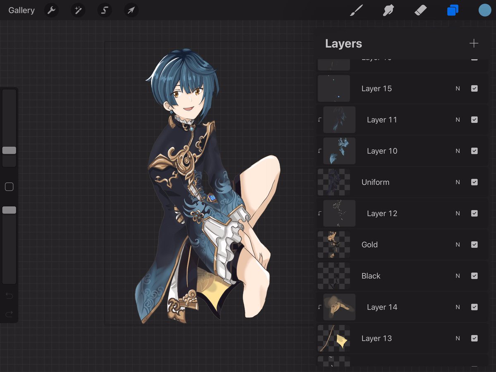Open the Actions wrench menu
This screenshot has height=372, width=496.
tap(51, 10)
